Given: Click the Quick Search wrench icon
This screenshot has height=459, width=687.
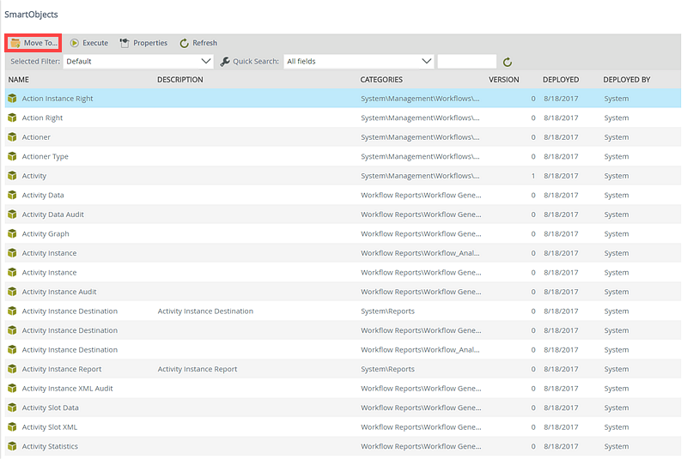Looking at the screenshot, I should pyautogui.click(x=225, y=62).
